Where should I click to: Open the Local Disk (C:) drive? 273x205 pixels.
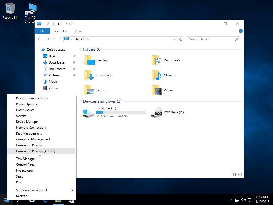tap(89, 112)
